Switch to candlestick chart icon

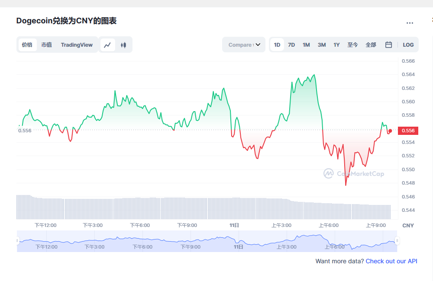(x=123, y=45)
